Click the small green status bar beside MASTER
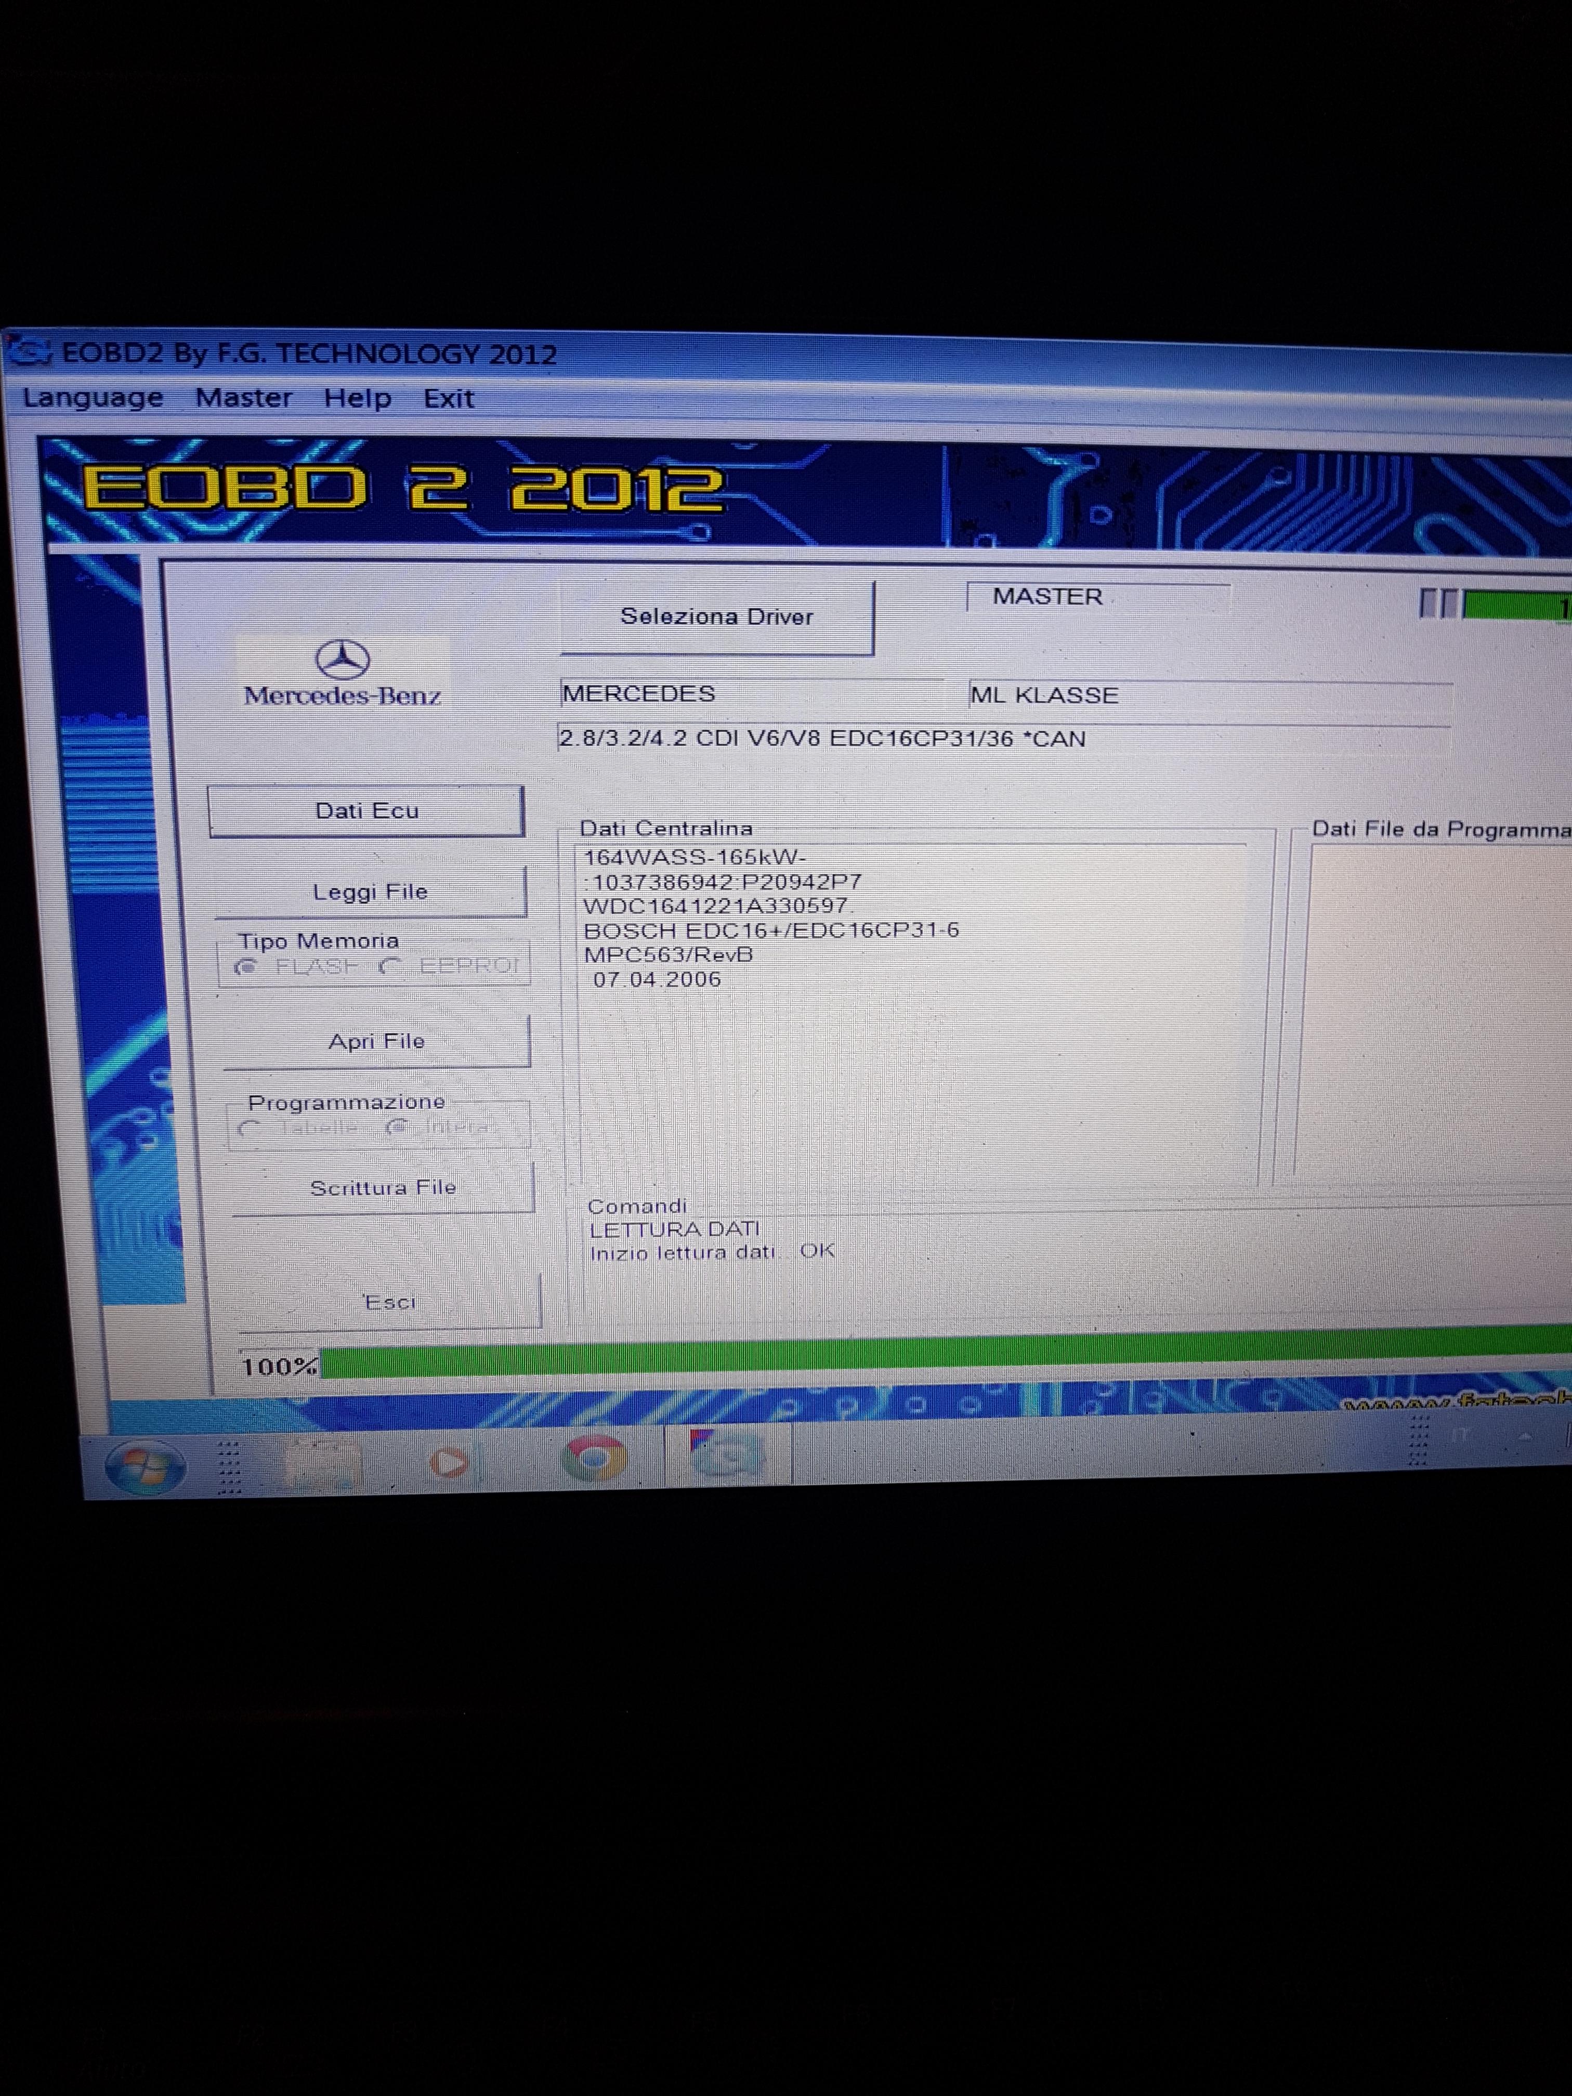 1517,606
